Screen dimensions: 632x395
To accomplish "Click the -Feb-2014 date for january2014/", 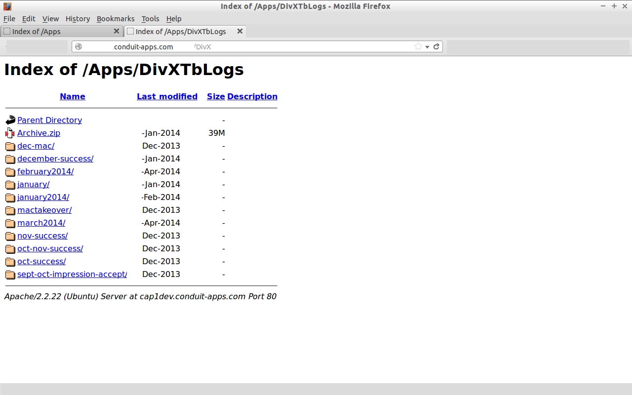I will 161,197.
